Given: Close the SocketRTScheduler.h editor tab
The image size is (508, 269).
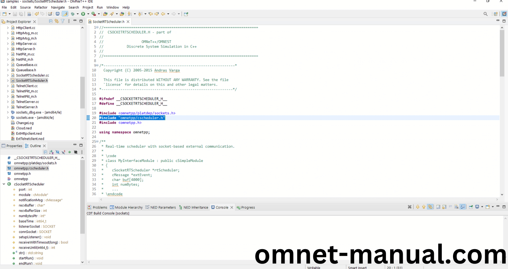Looking at the screenshot, I should click(x=128, y=22).
